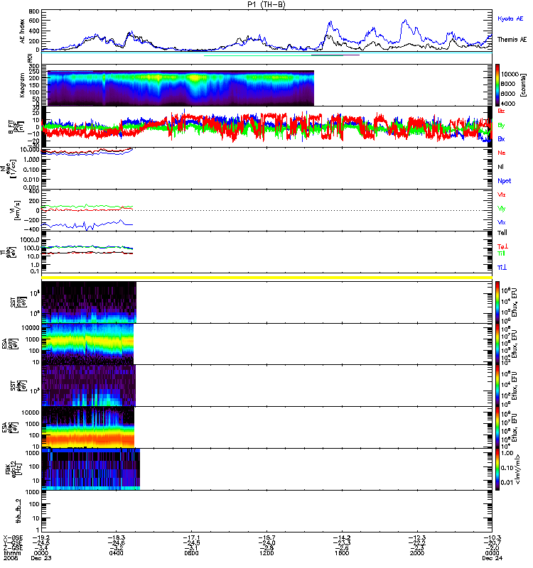Image resolution: width=533 pixels, height=568 pixels.
Task: Click the "-400" tick on velocity axis
Action: point(32,229)
